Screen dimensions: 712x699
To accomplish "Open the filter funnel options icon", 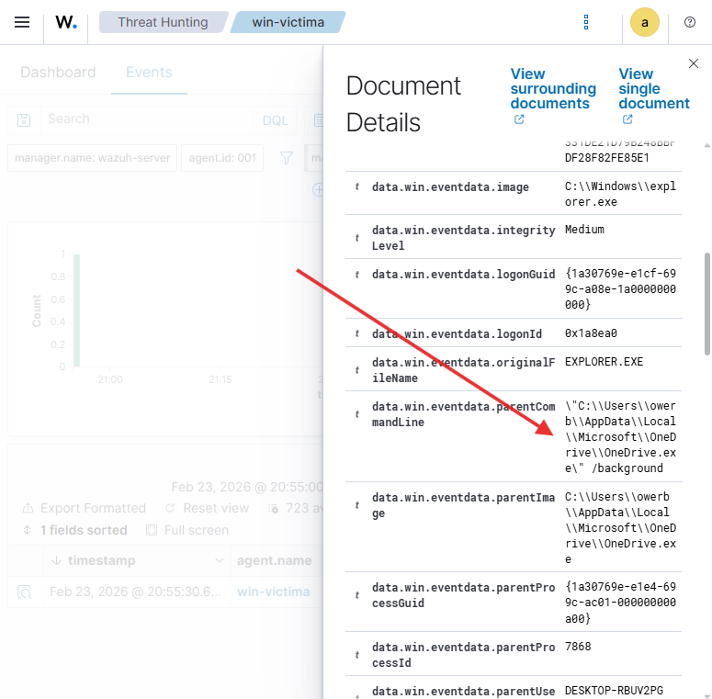I will coord(286,158).
